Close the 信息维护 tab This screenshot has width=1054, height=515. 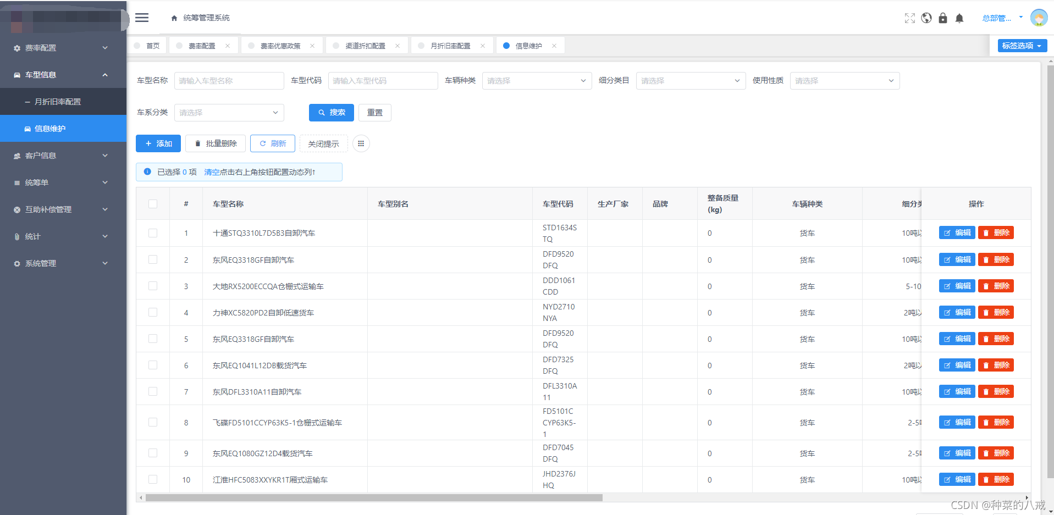pos(554,46)
